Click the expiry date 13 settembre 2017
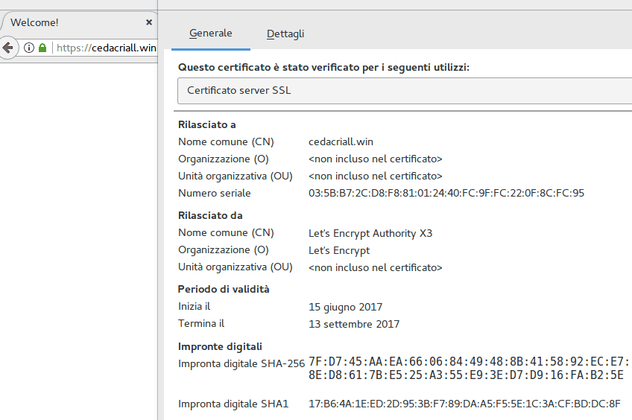The height and width of the screenshot is (420, 632). click(x=354, y=324)
